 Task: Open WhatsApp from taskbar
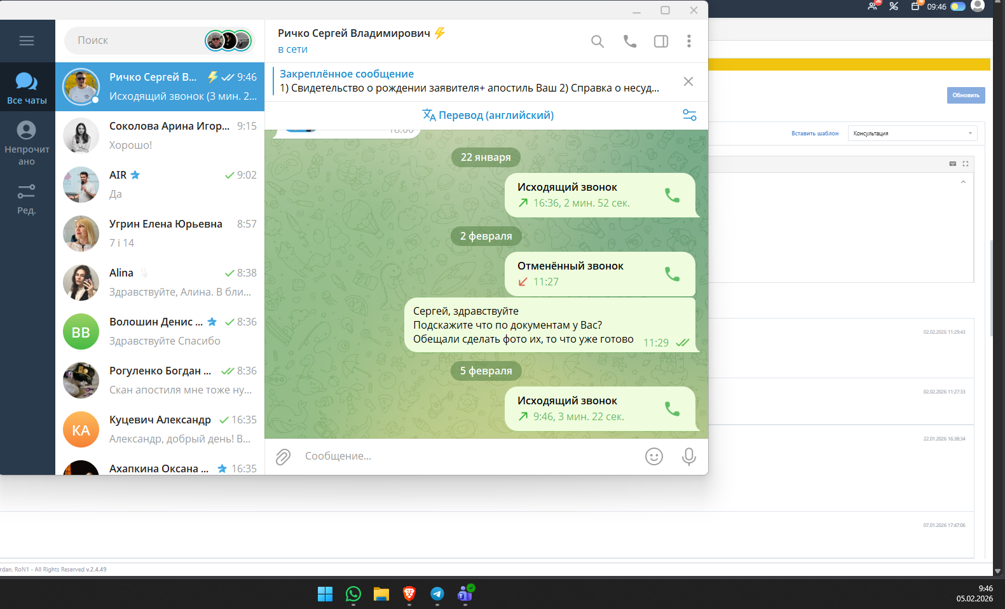pyautogui.click(x=353, y=594)
